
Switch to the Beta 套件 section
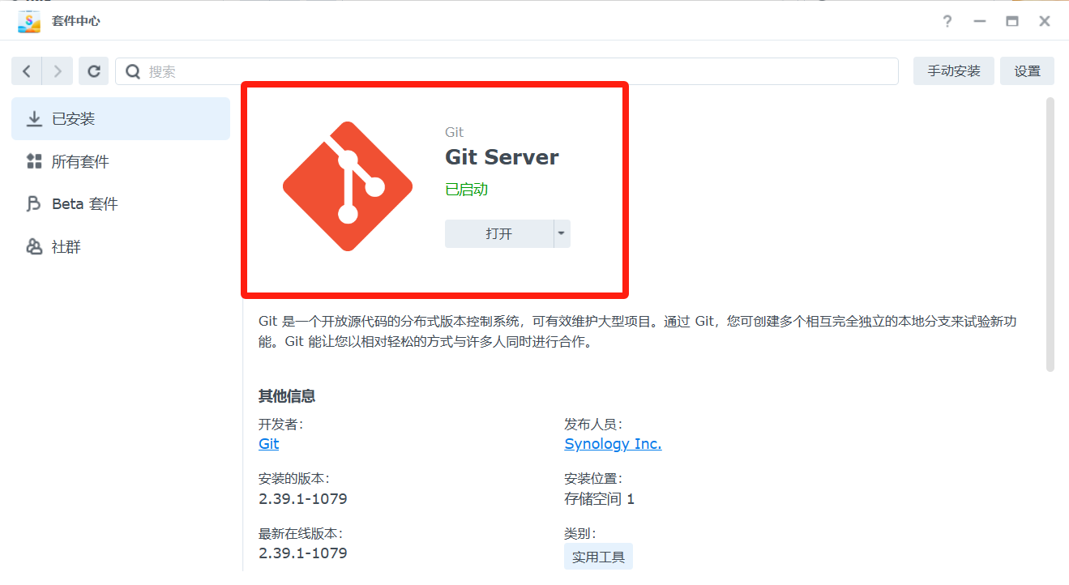84,204
